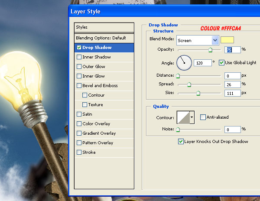Select the Inner Glow style row

(104, 76)
